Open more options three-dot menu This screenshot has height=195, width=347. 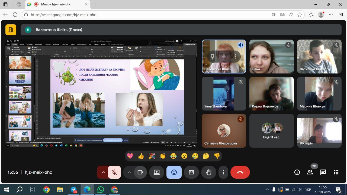(223, 172)
